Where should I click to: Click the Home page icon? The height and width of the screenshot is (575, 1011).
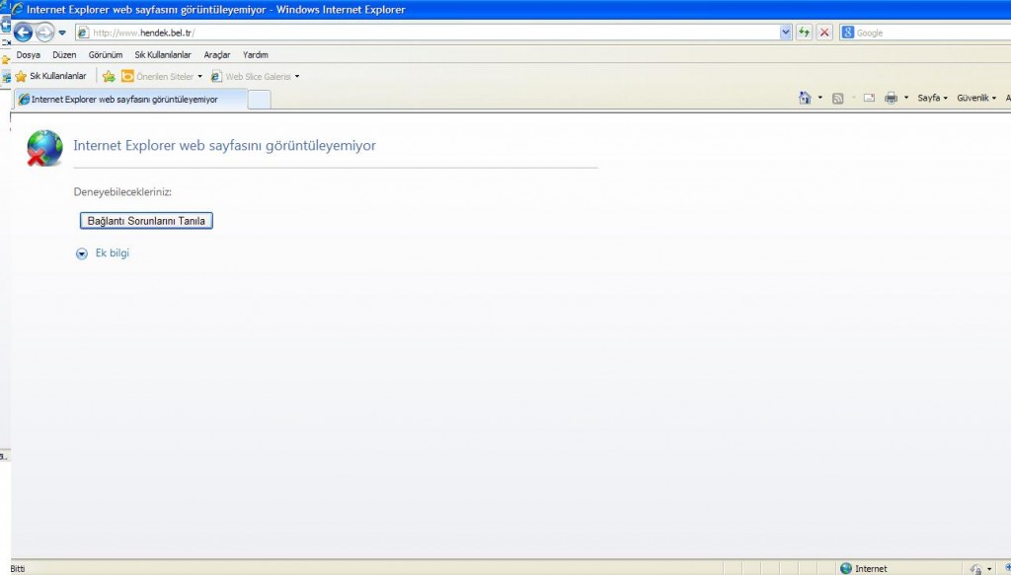[x=805, y=98]
